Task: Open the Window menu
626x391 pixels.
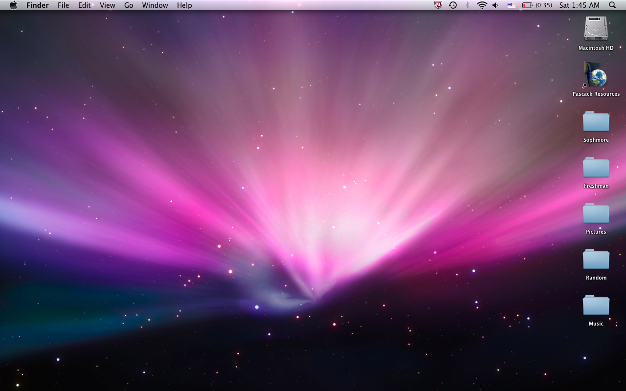Action: point(155,5)
